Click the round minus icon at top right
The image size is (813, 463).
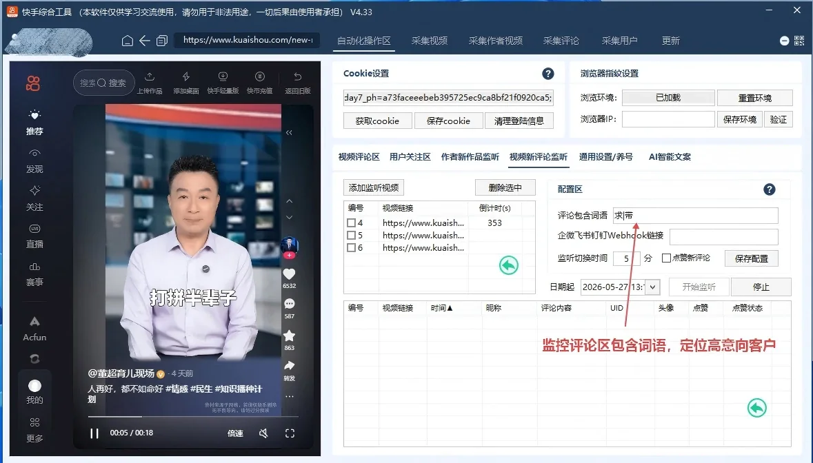[x=785, y=41]
